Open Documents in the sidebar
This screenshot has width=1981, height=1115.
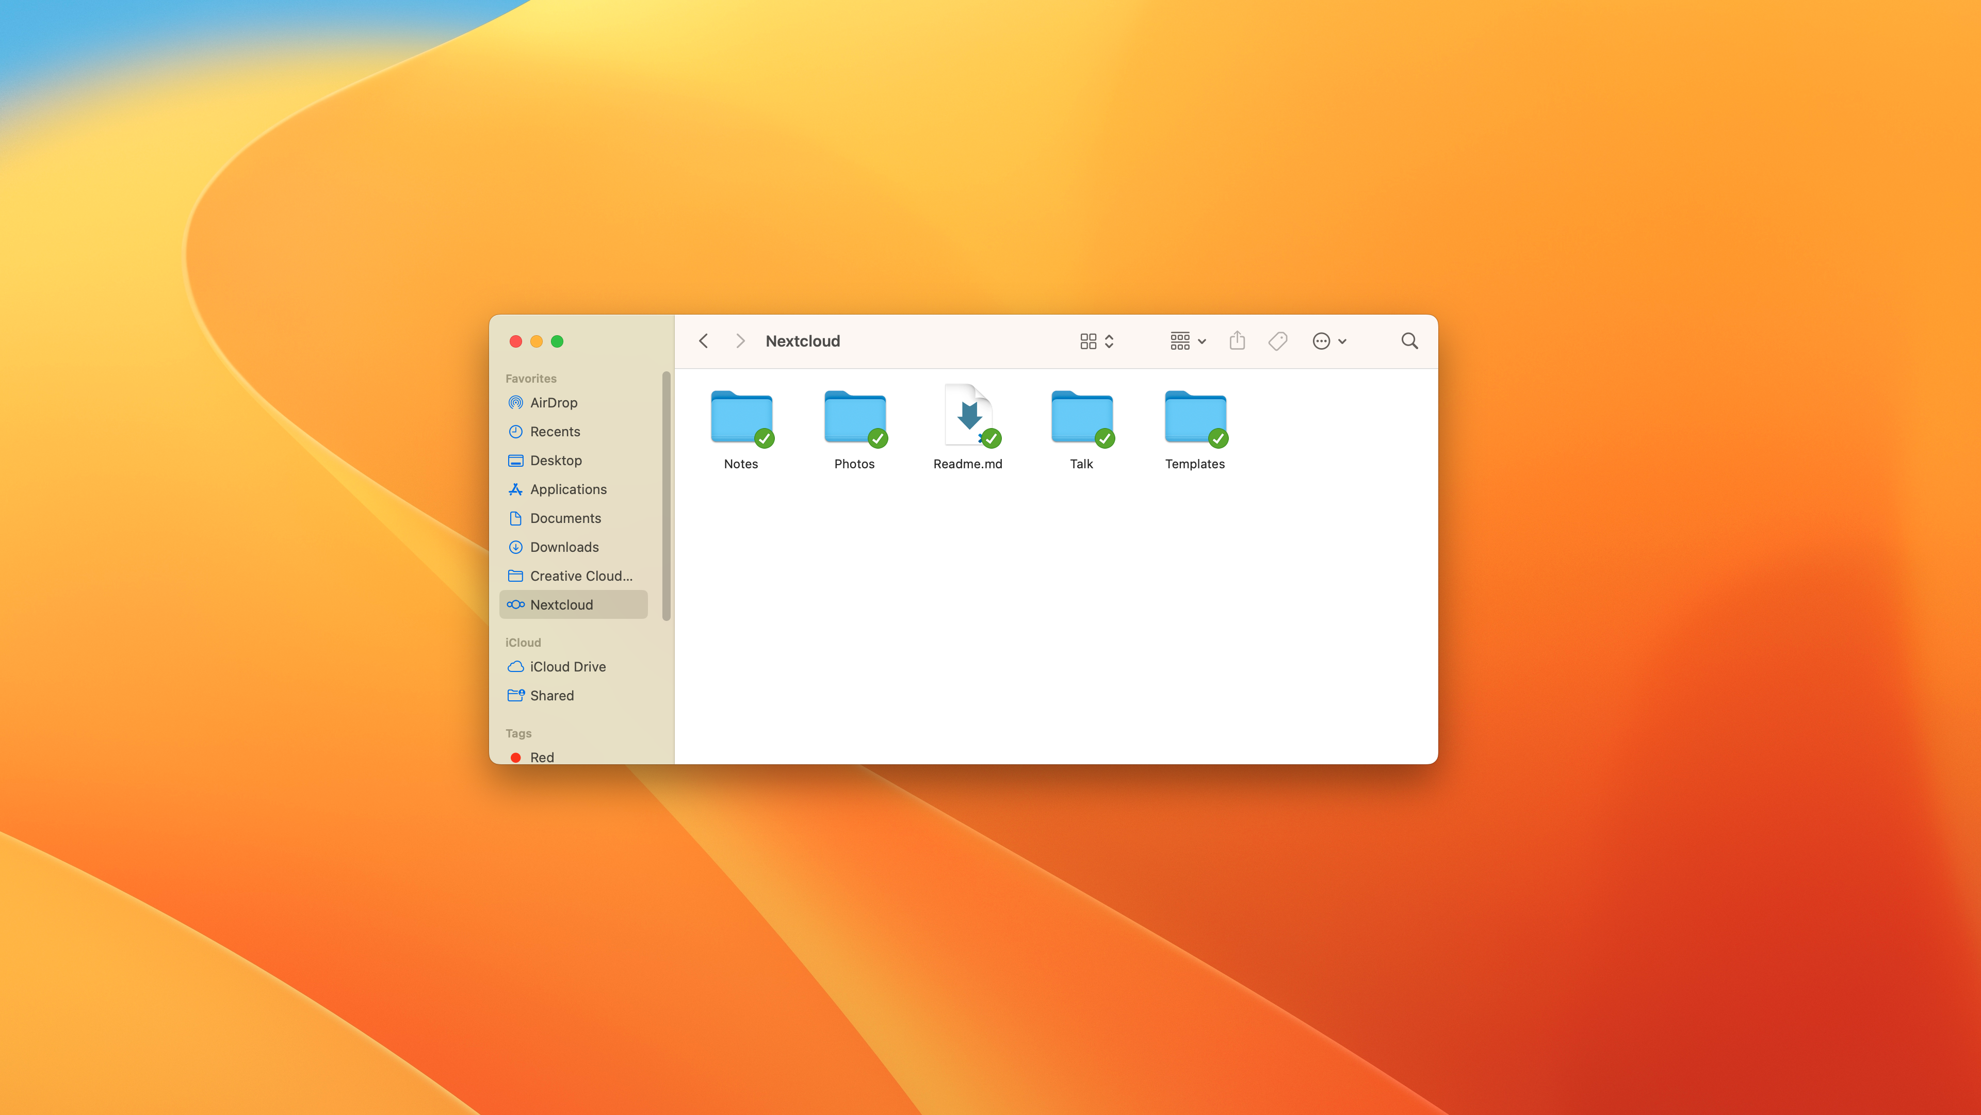pyautogui.click(x=574, y=518)
